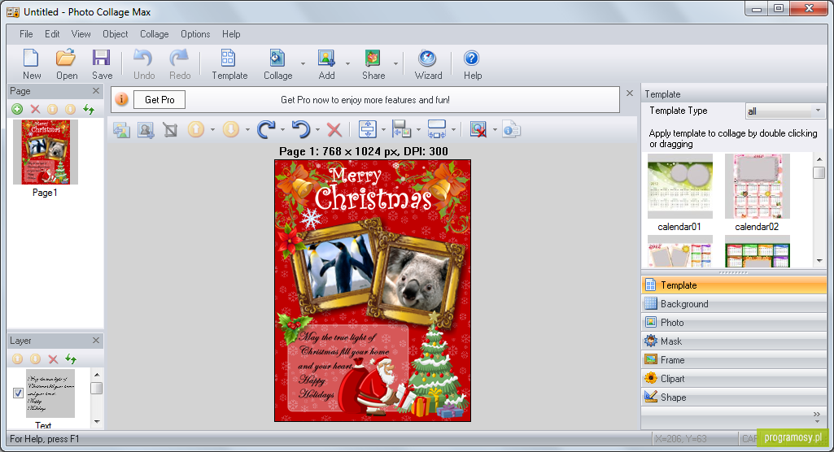The width and height of the screenshot is (834, 452).
Task: Open dropdown next to send backward arrow
Action: click(x=247, y=129)
